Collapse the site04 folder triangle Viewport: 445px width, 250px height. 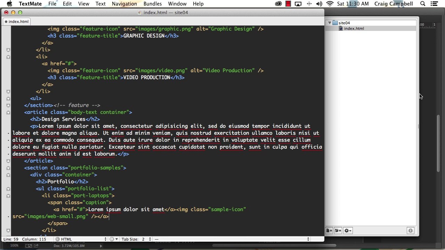pyautogui.click(x=330, y=23)
